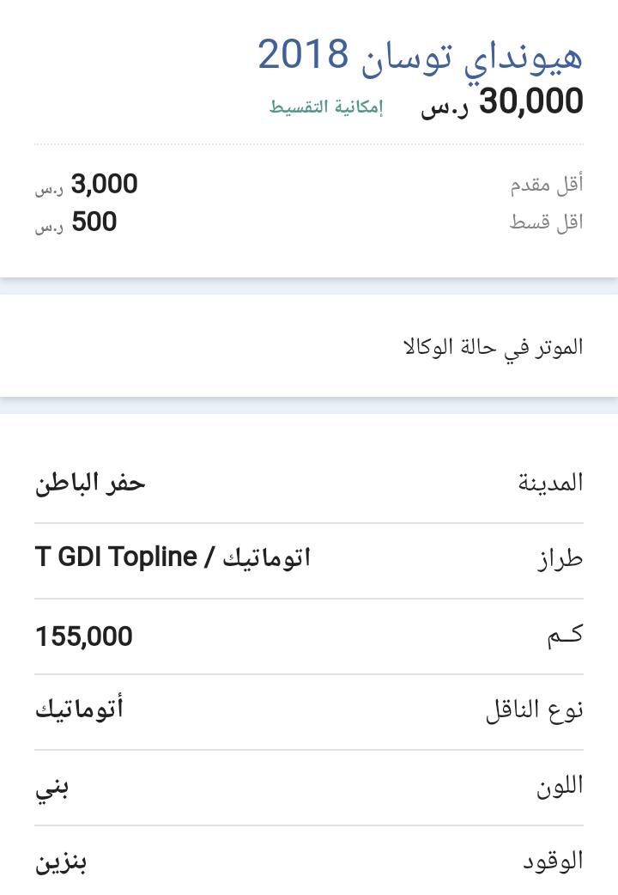Open the إمكانية التقسيط installment link
Image resolution: width=618 pixels, height=895 pixels.
(x=326, y=107)
